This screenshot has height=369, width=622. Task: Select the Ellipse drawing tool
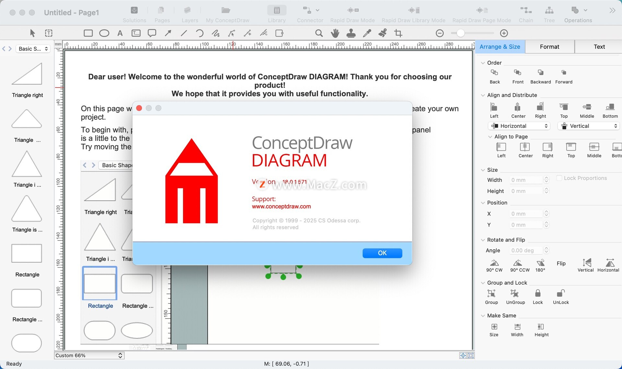pyautogui.click(x=104, y=33)
